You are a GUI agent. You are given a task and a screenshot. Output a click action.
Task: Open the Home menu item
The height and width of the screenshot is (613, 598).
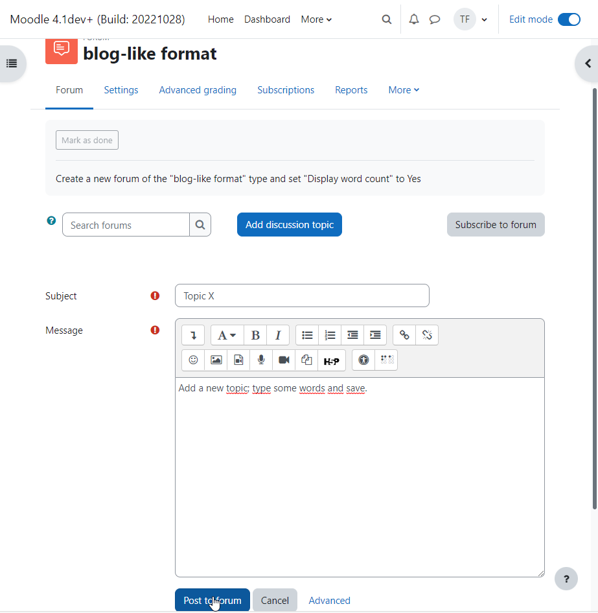click(x=220, y=19)
